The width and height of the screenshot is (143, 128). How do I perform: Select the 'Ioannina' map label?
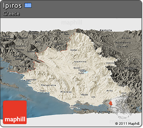click(80, 62)
